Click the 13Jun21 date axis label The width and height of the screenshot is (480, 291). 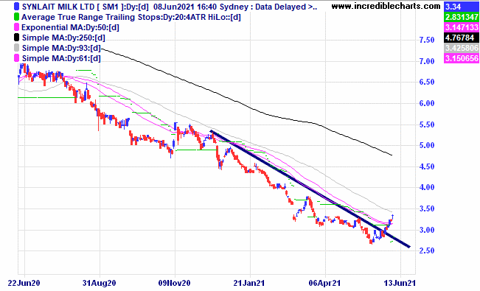(400, 283)
